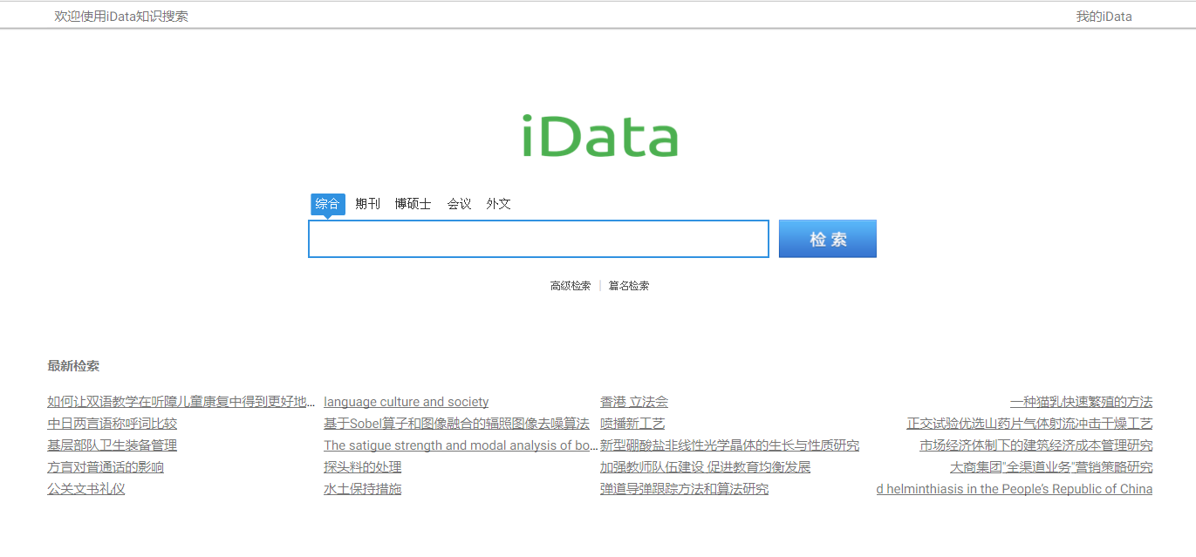Viewport: 1196px width, 557px height.
Task: Choose the 外文 tab
Action: pos(498,204)
